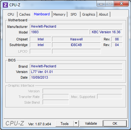This screenshot has width=131, height=130.
Task: Click the KBC Version 16.36 field
Action: click(x=106, y=32)
